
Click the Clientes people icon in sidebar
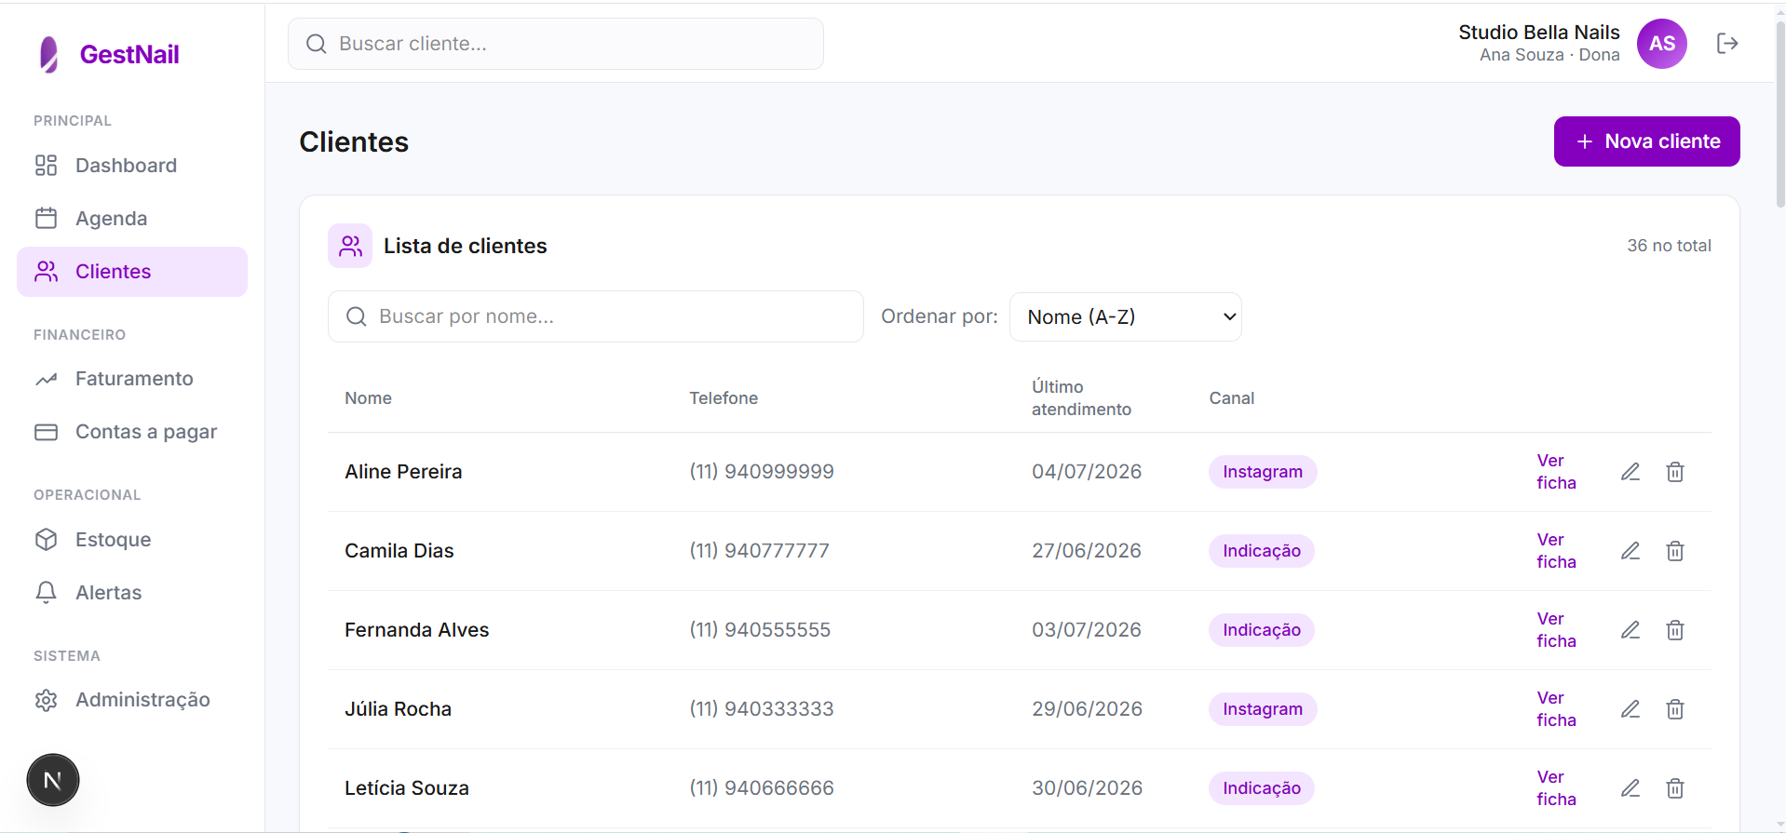[46, 272]
